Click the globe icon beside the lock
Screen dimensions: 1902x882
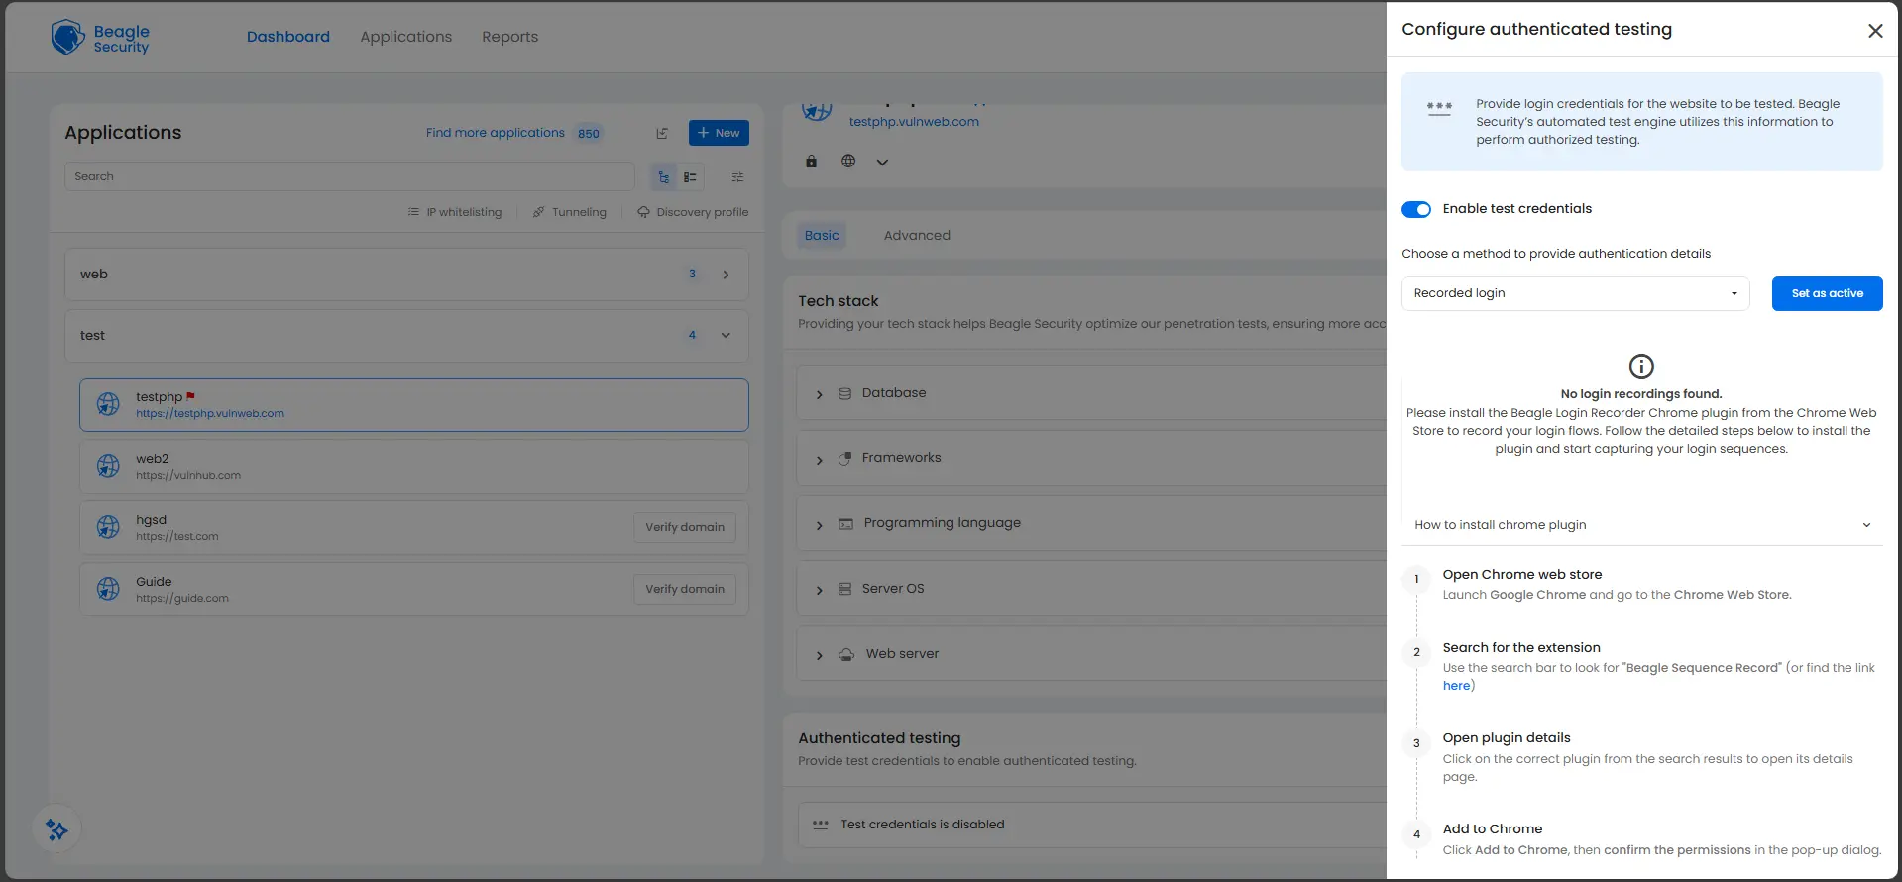point(848,162)
